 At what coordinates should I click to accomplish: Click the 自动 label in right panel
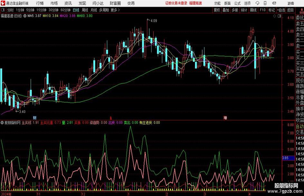(x=300, y=126)
